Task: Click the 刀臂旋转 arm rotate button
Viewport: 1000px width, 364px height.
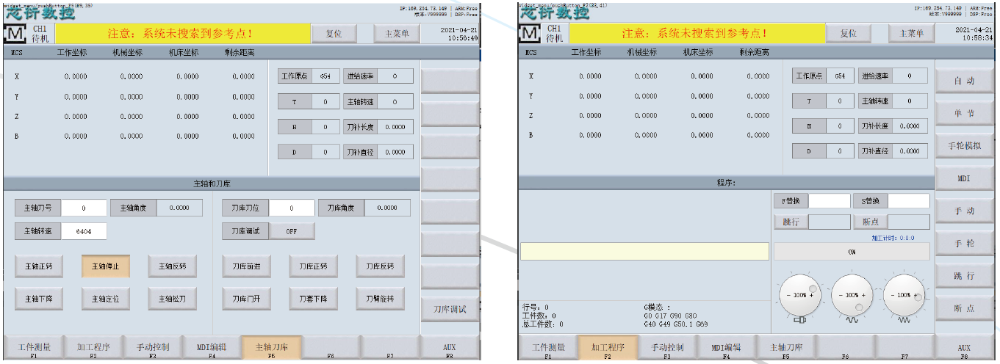Action: tap(380, 299)
